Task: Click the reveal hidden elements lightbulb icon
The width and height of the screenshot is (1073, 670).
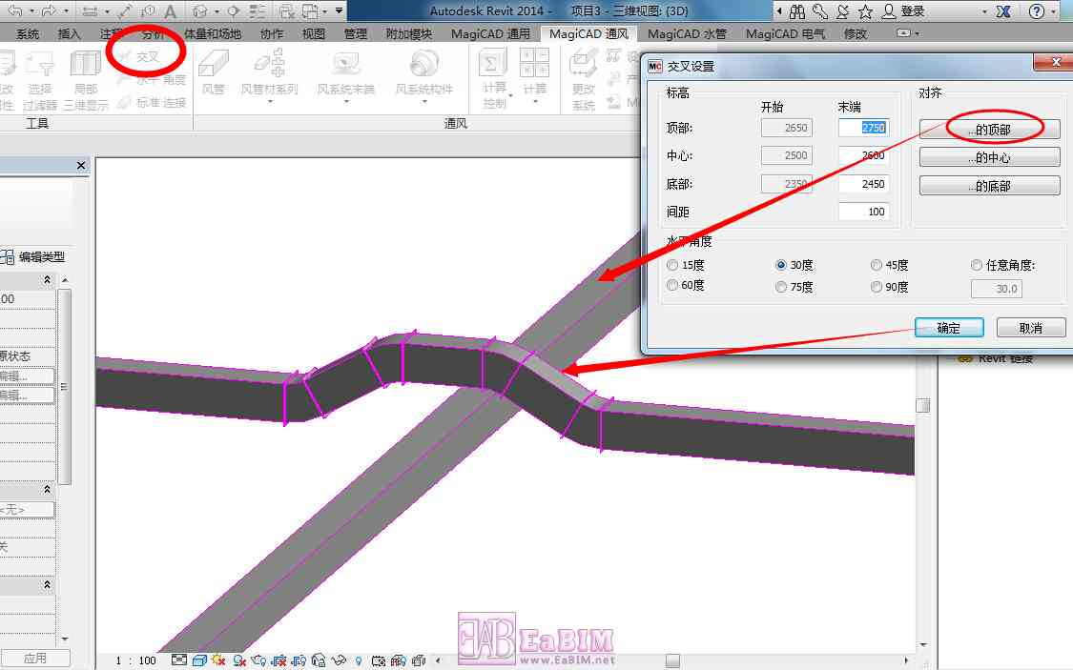Action: tap(358, 660)
